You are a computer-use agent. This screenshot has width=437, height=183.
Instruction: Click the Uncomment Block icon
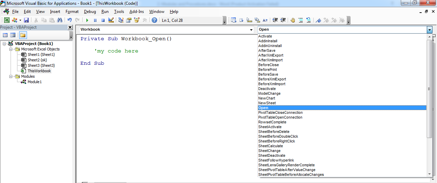309,20
